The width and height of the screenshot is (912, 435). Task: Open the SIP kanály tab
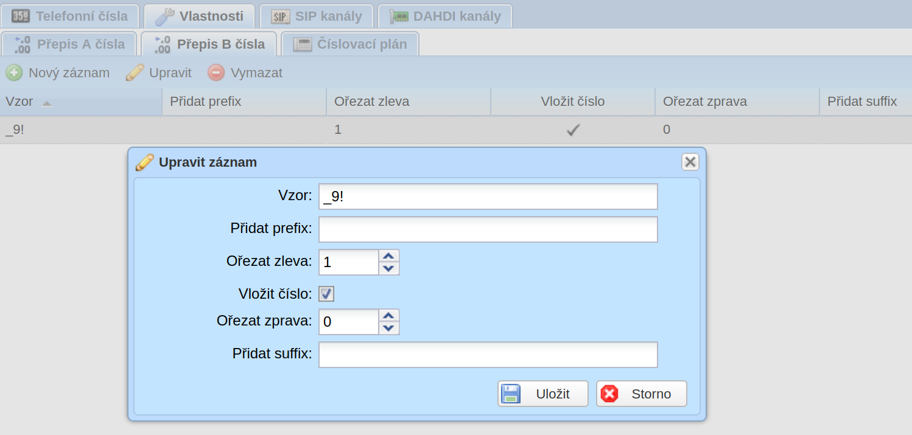click(317, 16)
